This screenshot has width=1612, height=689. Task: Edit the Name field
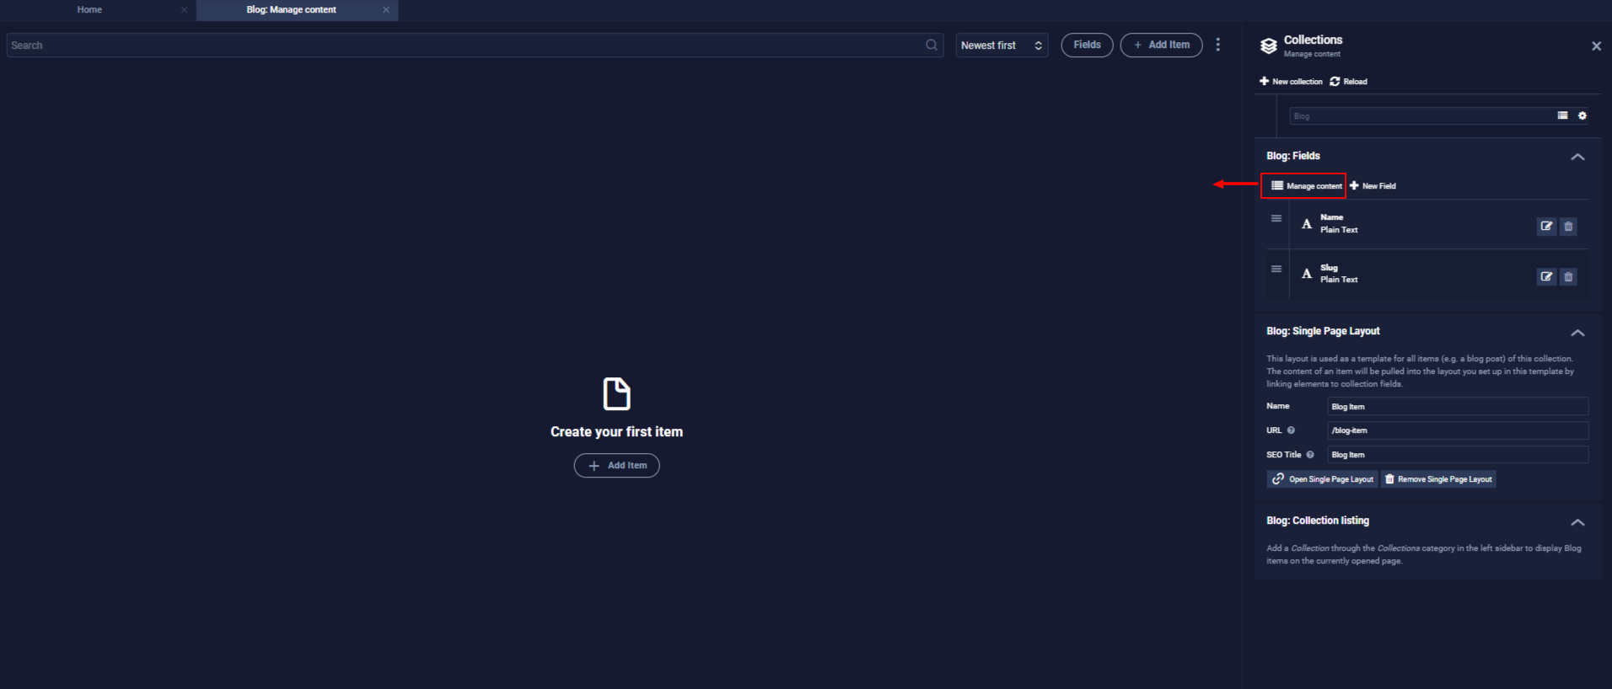tap(1546, 226)
